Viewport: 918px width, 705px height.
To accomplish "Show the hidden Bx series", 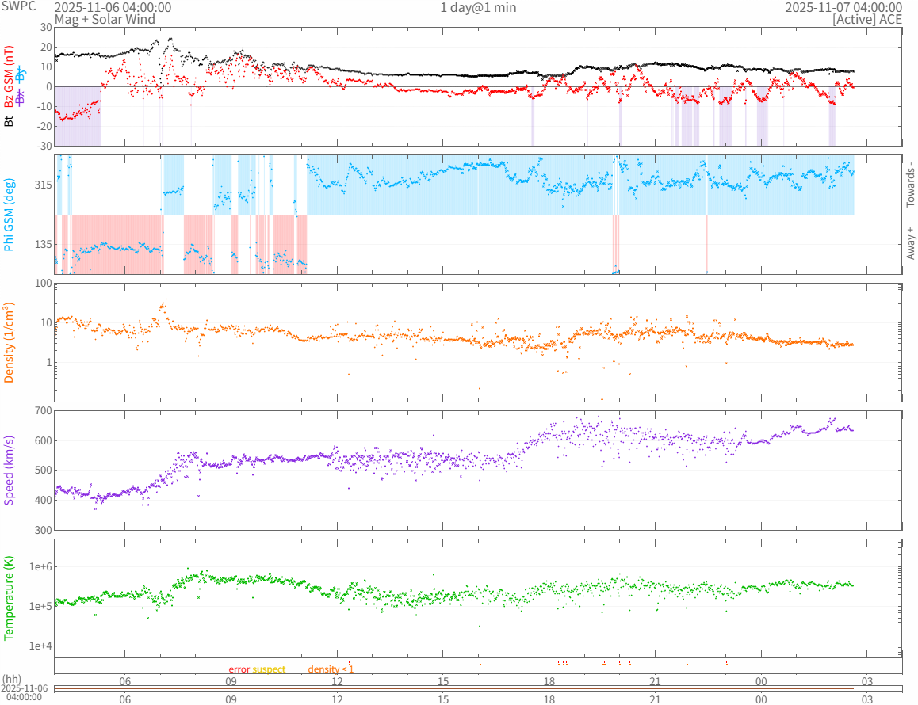I will click(21, 97).
